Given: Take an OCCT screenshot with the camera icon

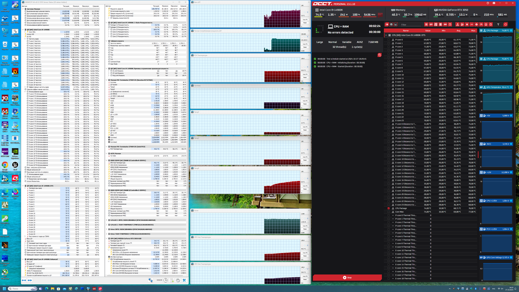Looking at the screenshot, I should coord(494,3).
